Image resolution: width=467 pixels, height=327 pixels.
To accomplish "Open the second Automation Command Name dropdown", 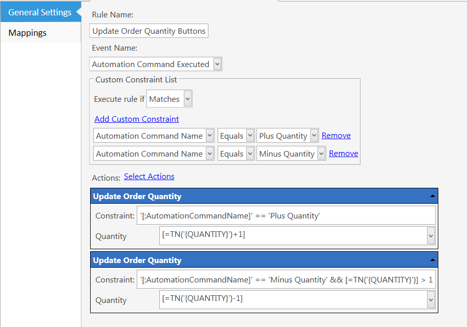I will click(x=154, y=154).
